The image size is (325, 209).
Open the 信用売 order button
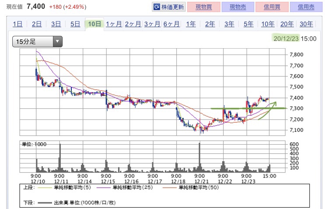[306, 7]
